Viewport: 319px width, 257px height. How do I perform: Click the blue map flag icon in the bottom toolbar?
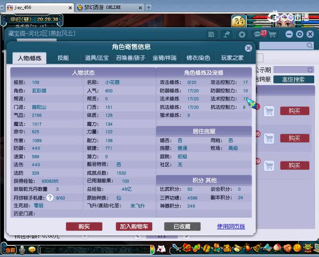(x=267, y=248)
